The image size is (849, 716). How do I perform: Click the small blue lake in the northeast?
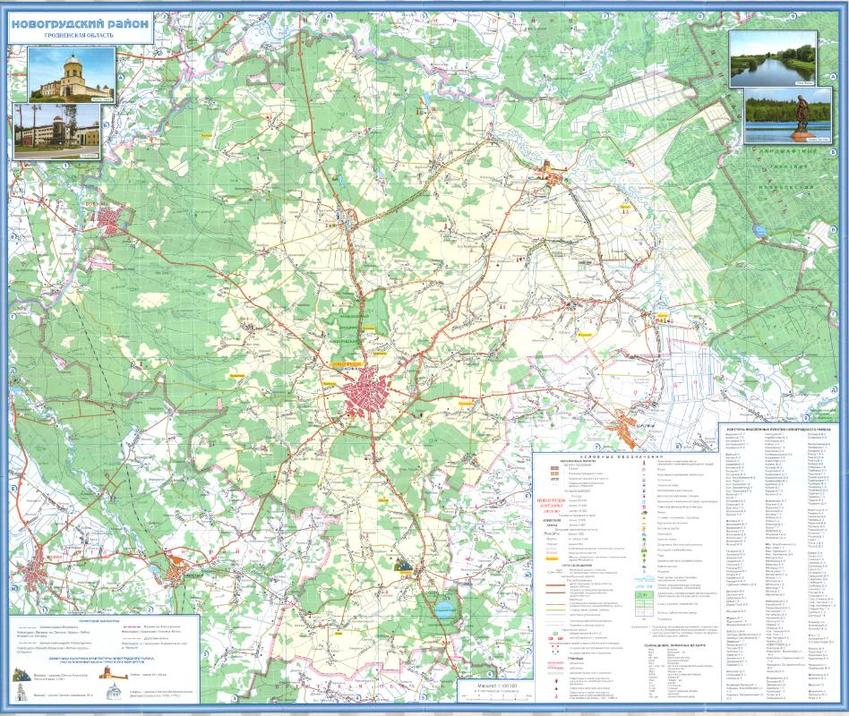click(759, 230)
